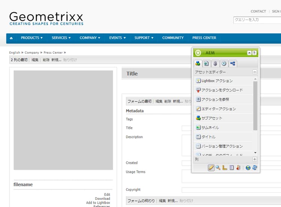281x207 pixels.
Task: Collapse the AEM sidekick with up arrow
Action: pos(249,53)
